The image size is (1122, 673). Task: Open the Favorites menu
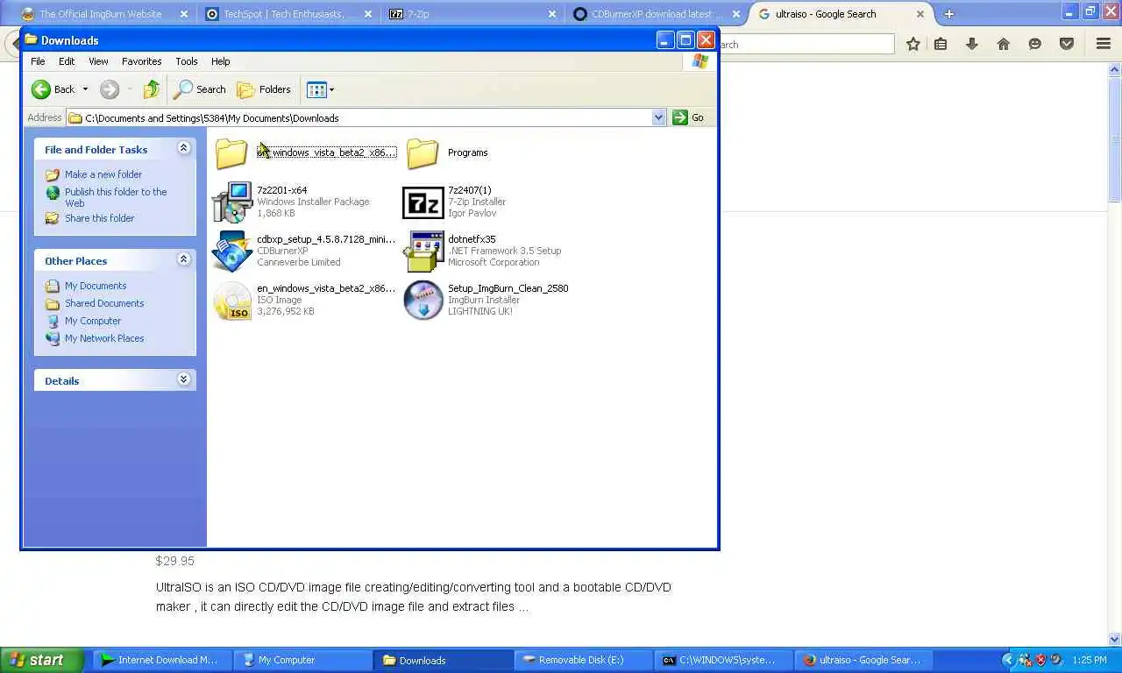141,61
